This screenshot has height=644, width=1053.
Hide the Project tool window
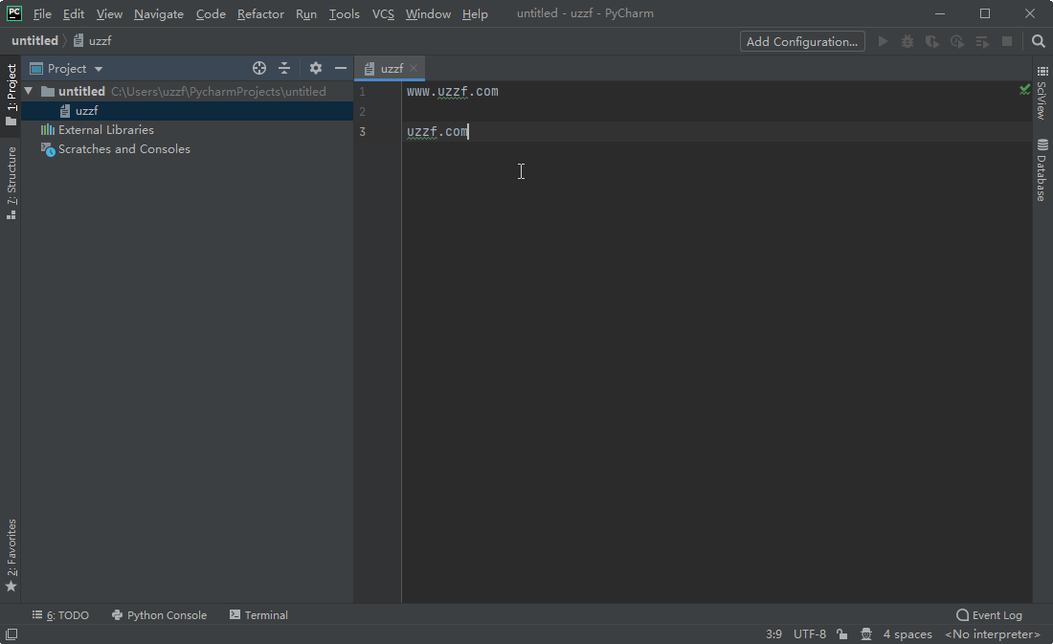coord(341,68)
